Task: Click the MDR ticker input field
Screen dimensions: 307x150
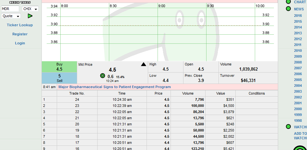Action: pyautogui.click(x=10, y=9)
